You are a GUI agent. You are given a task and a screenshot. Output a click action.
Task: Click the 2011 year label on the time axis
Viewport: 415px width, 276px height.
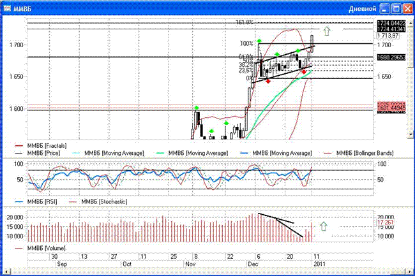(319, 264)
